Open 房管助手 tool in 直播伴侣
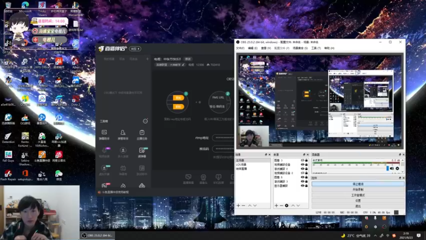This screenshot has height=240, width=426. click(123, 135)
